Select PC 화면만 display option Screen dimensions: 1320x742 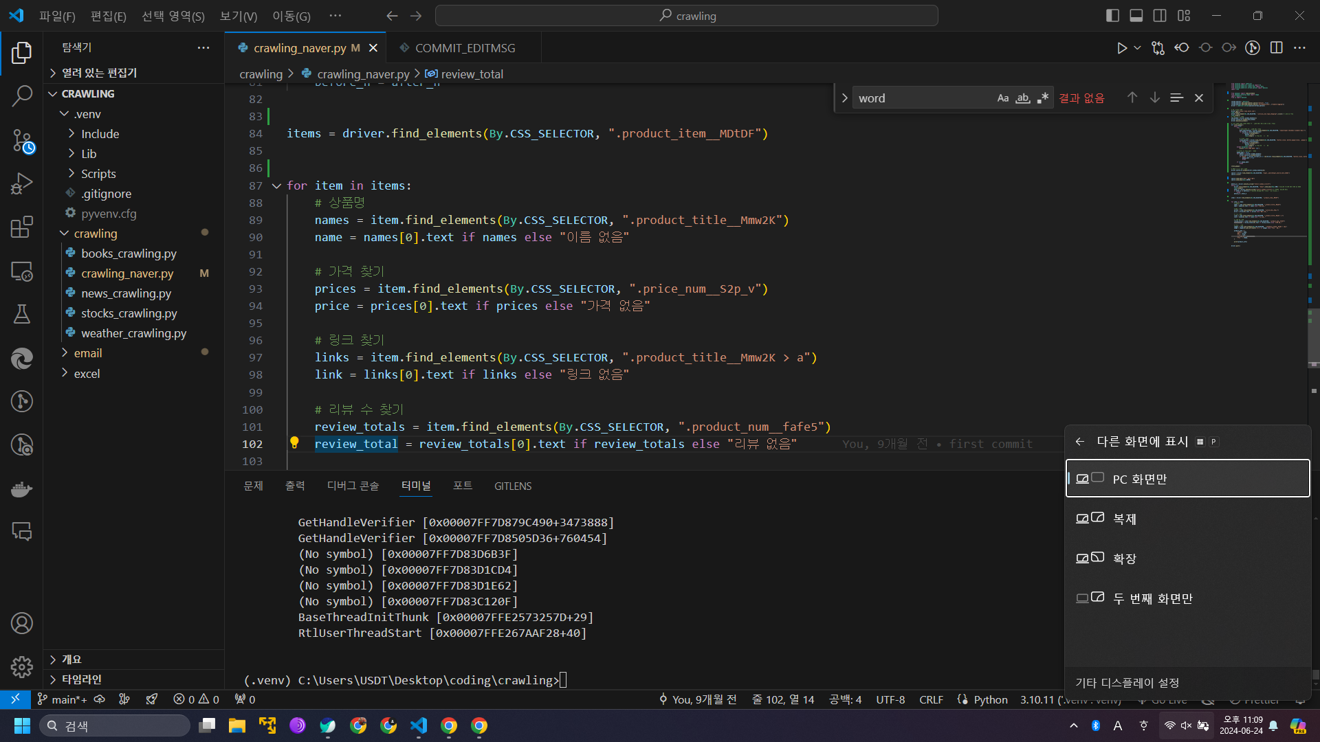coord(1187,478)
